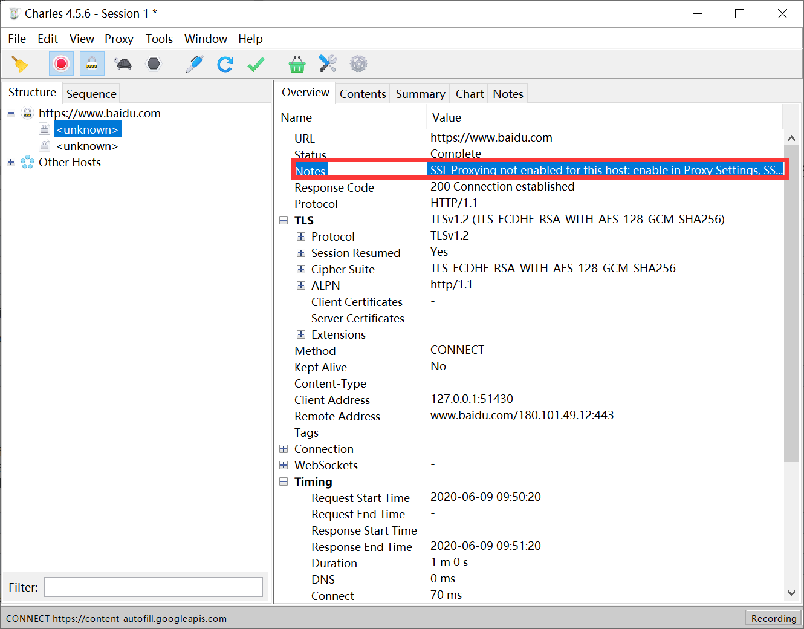
Task: Click the Validate green checkmark icon
Action: tap(256, 64)
